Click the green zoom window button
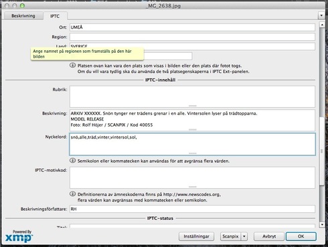 pyautogui.click(x=22, y=5)
